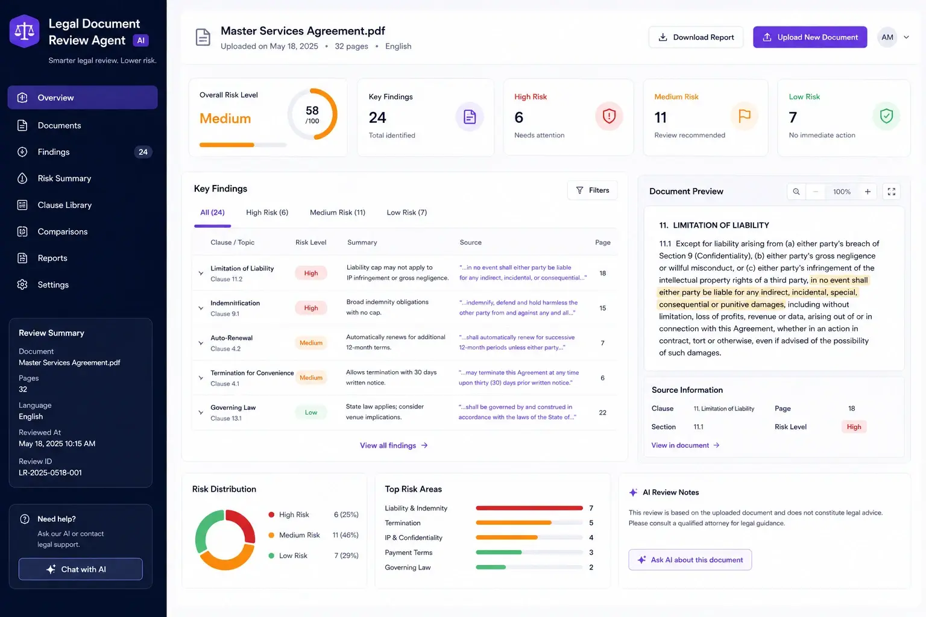
Task: Click the Need help question mark icon
Action: click(x=25, y=519)
